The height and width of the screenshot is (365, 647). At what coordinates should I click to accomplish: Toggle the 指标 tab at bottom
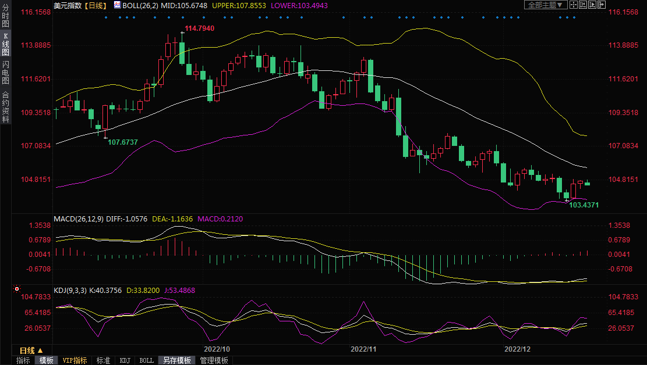[x=23, y=360]
